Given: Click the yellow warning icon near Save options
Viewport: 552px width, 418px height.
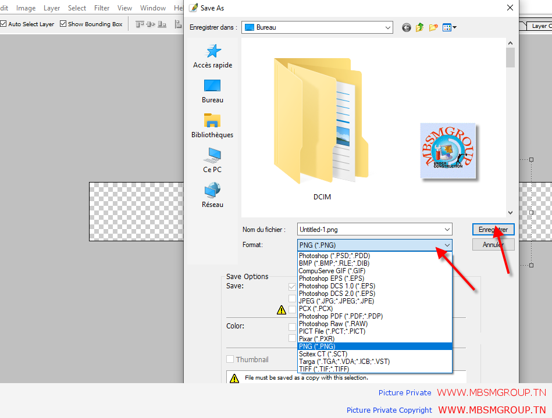Looking at the screenshot, I should [x=282, y=310].
